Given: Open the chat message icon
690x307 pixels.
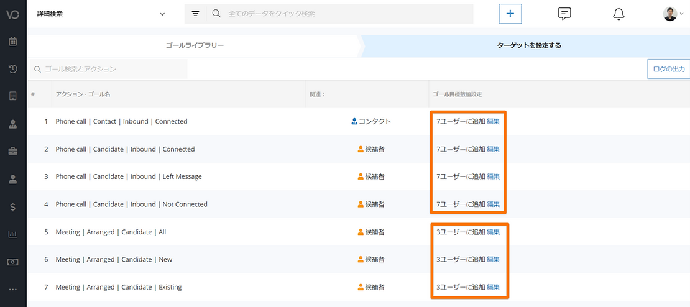Looking at the screenshot, I should 564,14.
